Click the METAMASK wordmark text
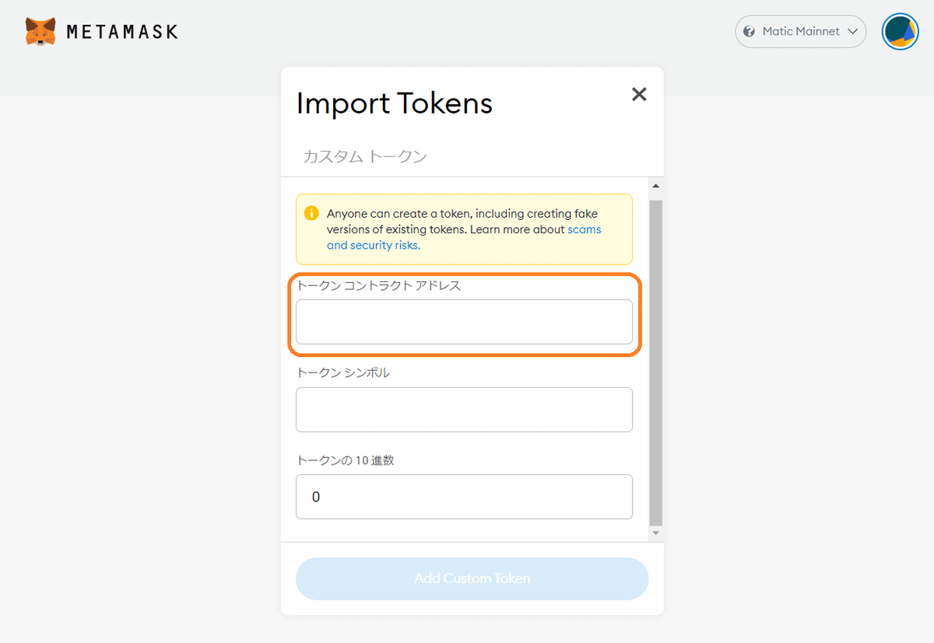The height and width of the screenshot is (643, 934). click(x=122, y=32)
